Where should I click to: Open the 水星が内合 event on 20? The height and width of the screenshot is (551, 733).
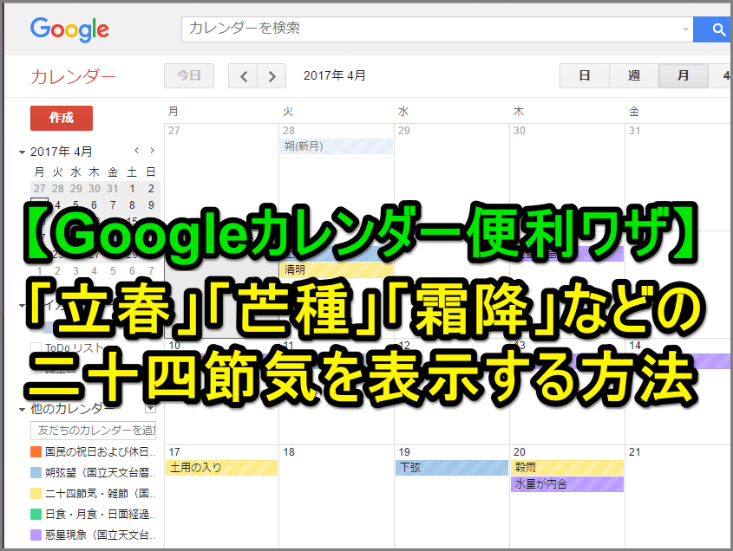click(x=567, y=483)
